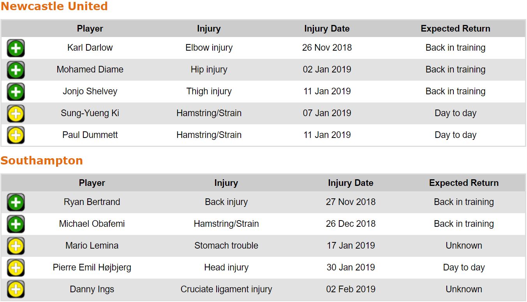Select the Newcastle table's Expected Return header
This screenshot has height=302, width=527.
tap(455, 29)
